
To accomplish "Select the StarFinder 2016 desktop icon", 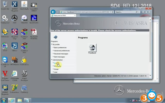I will click(24, 47).
